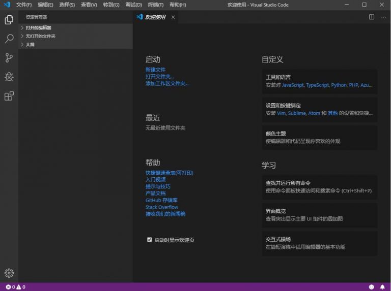Open the Source Control view icon
The width and height of the screenshot is (391, 291).
click(x=9, y=58)
